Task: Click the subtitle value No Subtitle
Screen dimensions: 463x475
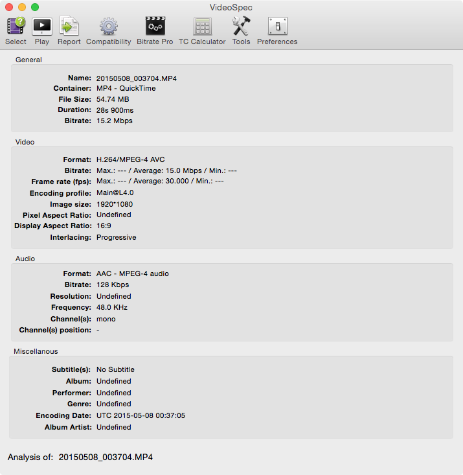Action: coord(115,369)
